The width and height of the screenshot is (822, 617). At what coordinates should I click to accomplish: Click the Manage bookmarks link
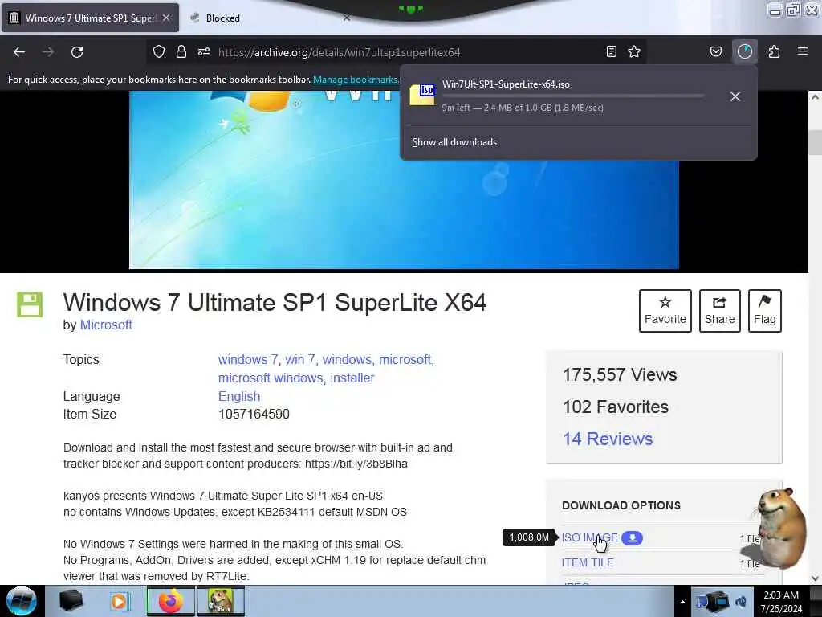[356, 80]
